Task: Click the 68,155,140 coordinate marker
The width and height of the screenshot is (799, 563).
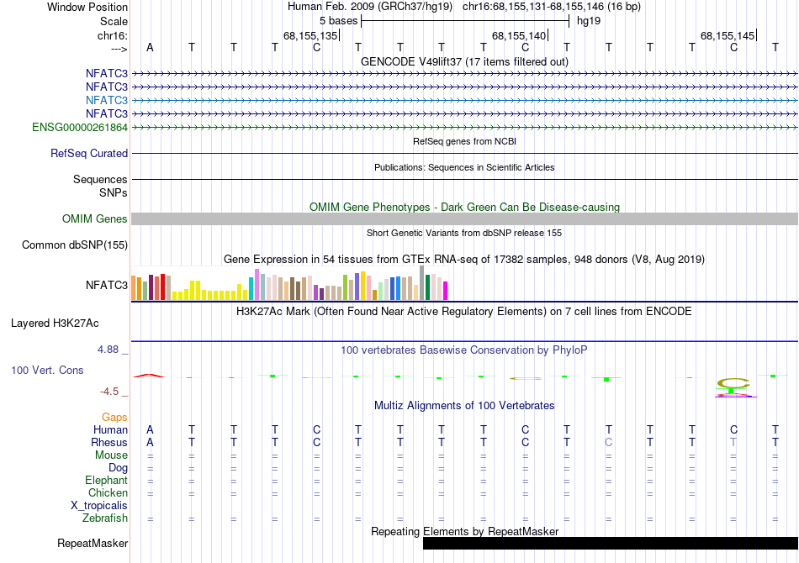Action: (x=519, y=35)
